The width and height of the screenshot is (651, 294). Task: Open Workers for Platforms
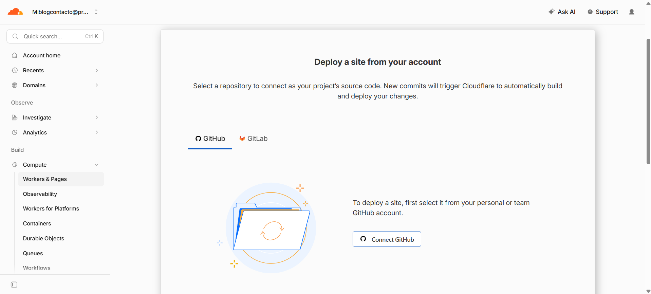51,208
